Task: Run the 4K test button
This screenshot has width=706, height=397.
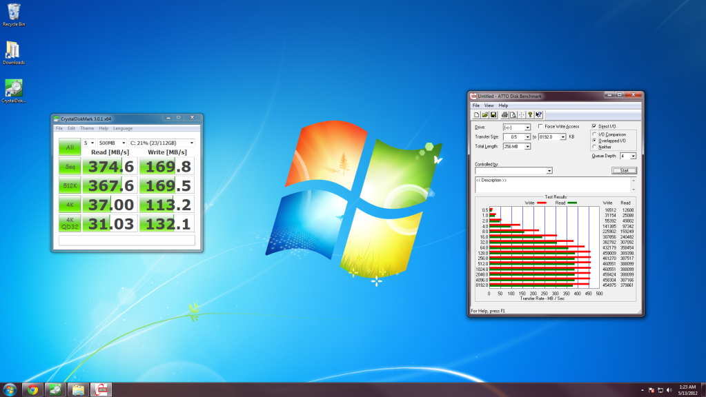Action: pos(70,205)
